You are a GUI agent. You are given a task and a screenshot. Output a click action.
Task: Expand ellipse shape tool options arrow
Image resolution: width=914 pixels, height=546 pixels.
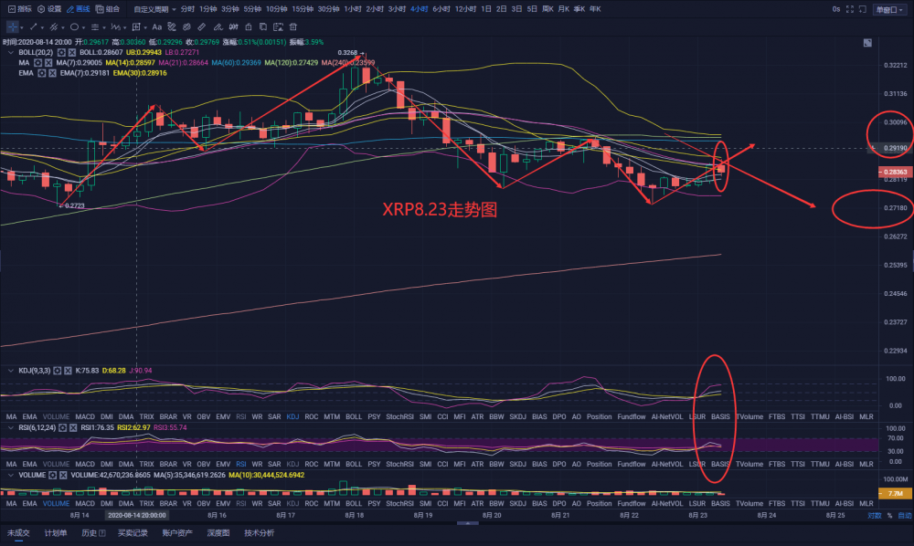pos(83,27)
